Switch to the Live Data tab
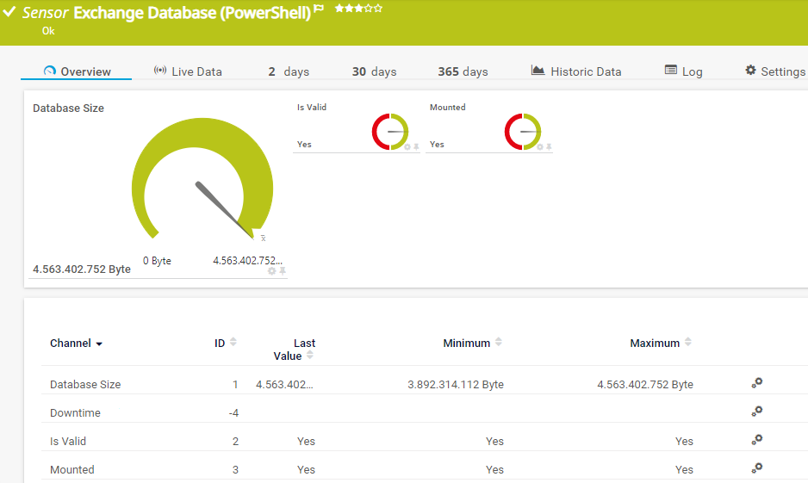808x483 pixels. [188, 71]
